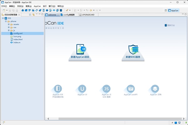Minimize the editor area
Image resolution: width=188 pixels, height=125 pixels.
tap(183, 14)
